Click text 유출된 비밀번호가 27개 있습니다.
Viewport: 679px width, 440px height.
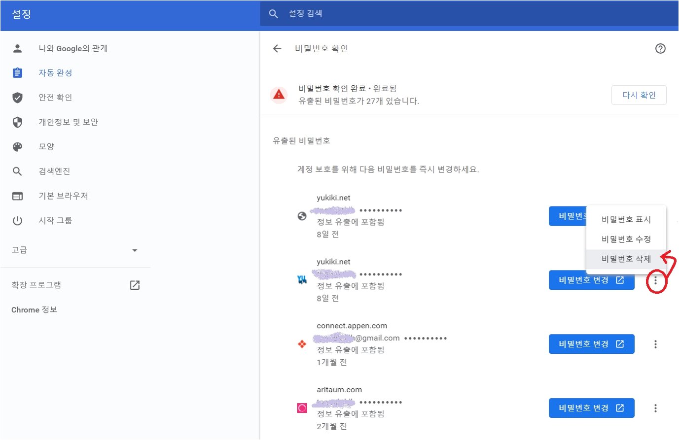click(359, 101)
